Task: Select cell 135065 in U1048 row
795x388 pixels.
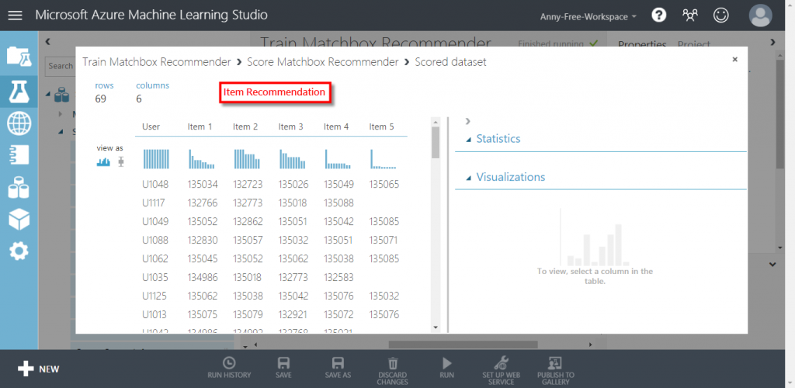Action: [384, 185]
